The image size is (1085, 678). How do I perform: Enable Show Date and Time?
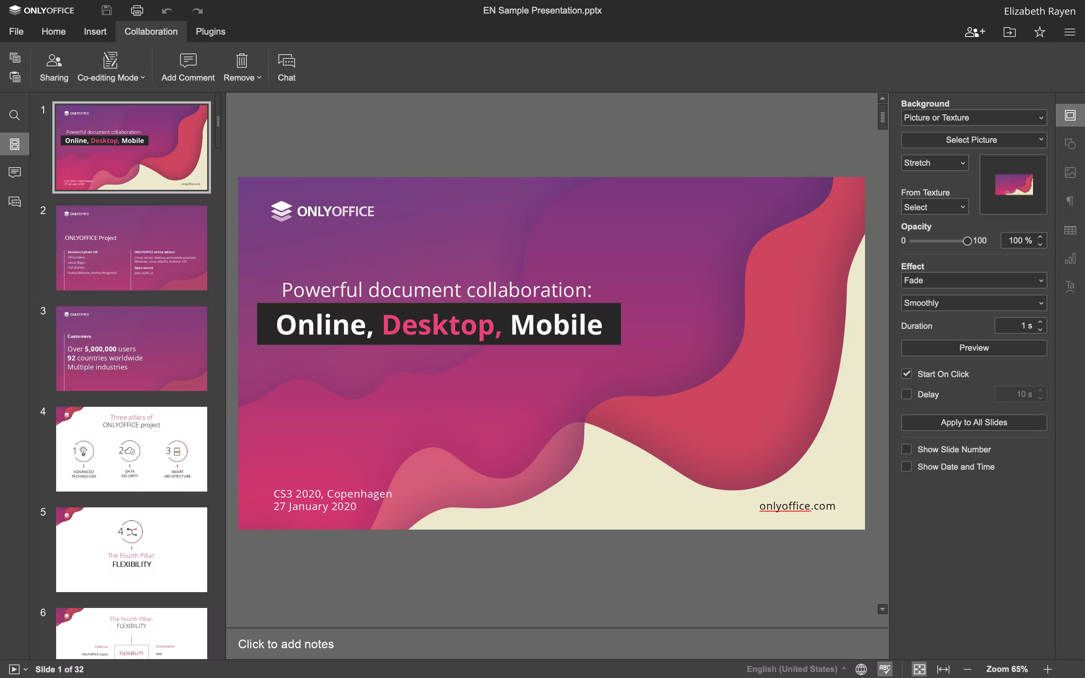(906, 466)
